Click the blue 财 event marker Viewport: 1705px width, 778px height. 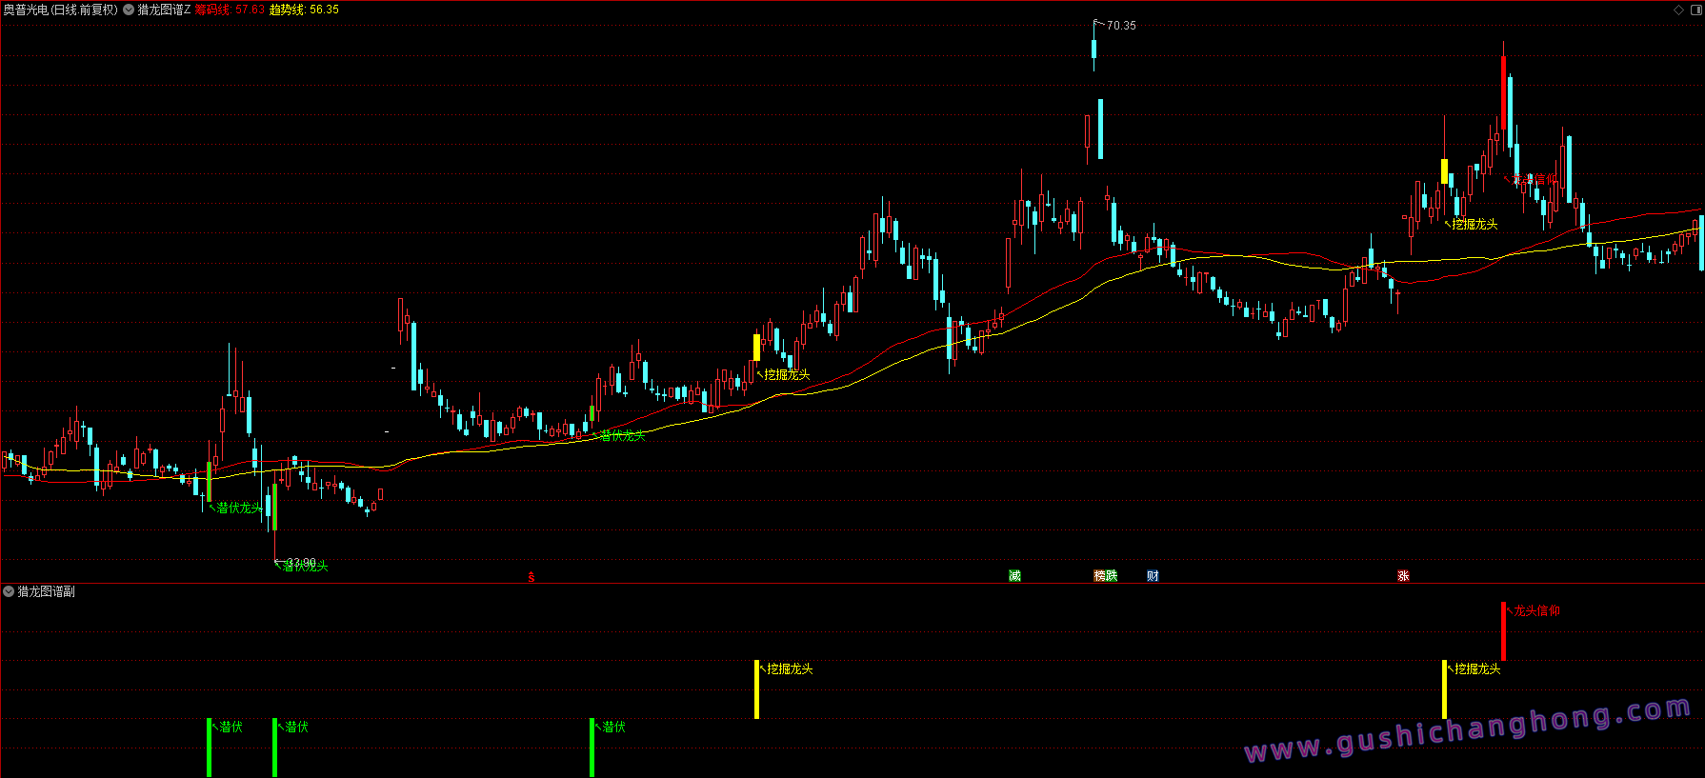(x=1153, y=576)
